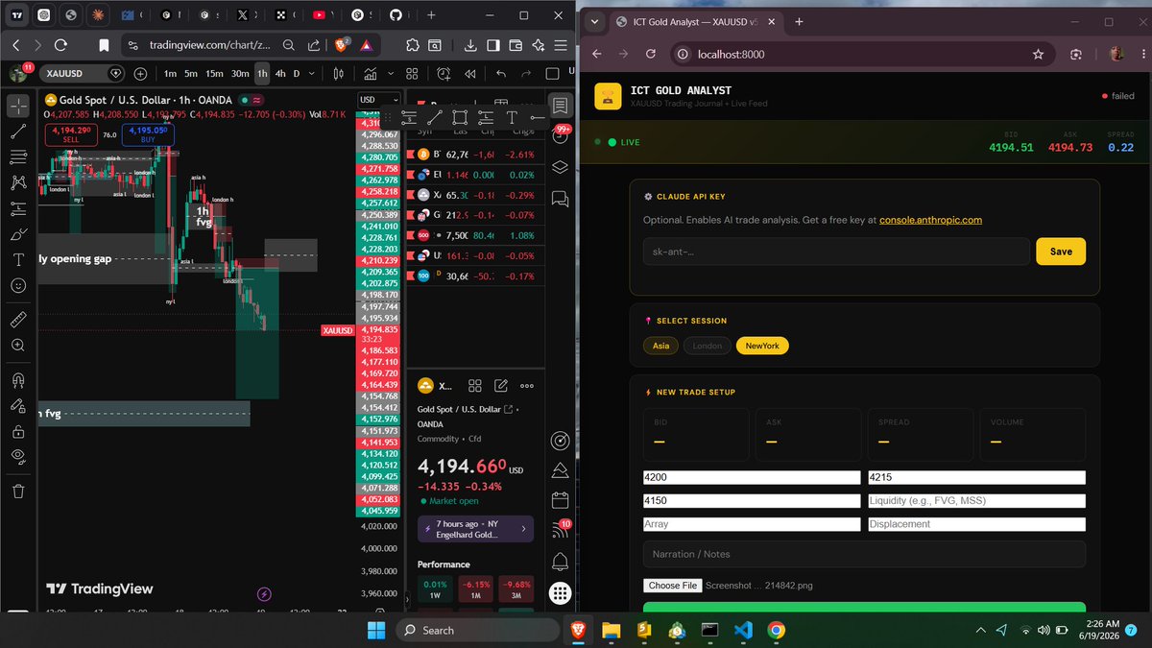Select the 5m timeframe
The image size is (1152, 648).
pyautogui.click(x=191, y=73)
